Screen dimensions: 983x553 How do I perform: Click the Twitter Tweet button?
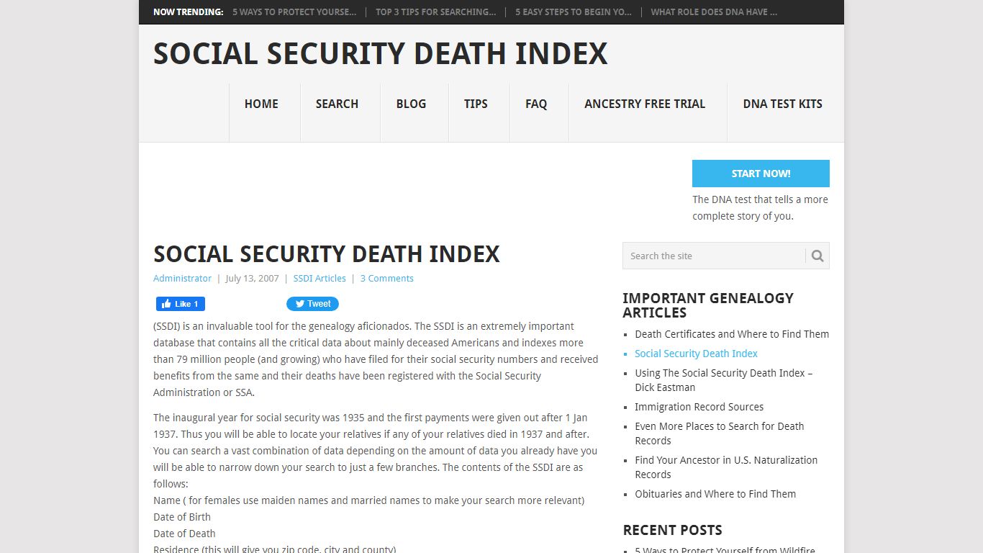[312, 304]
